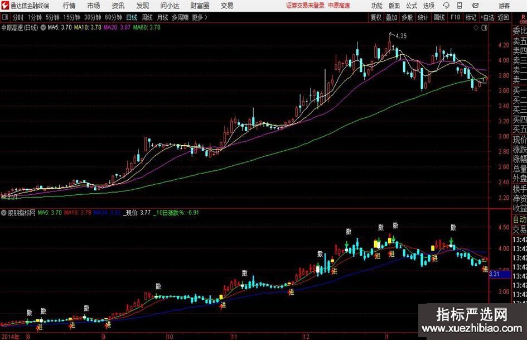
Task: Switch to the 1分钟 period tab
Action: pyautogui.click(x=35, y=17)
